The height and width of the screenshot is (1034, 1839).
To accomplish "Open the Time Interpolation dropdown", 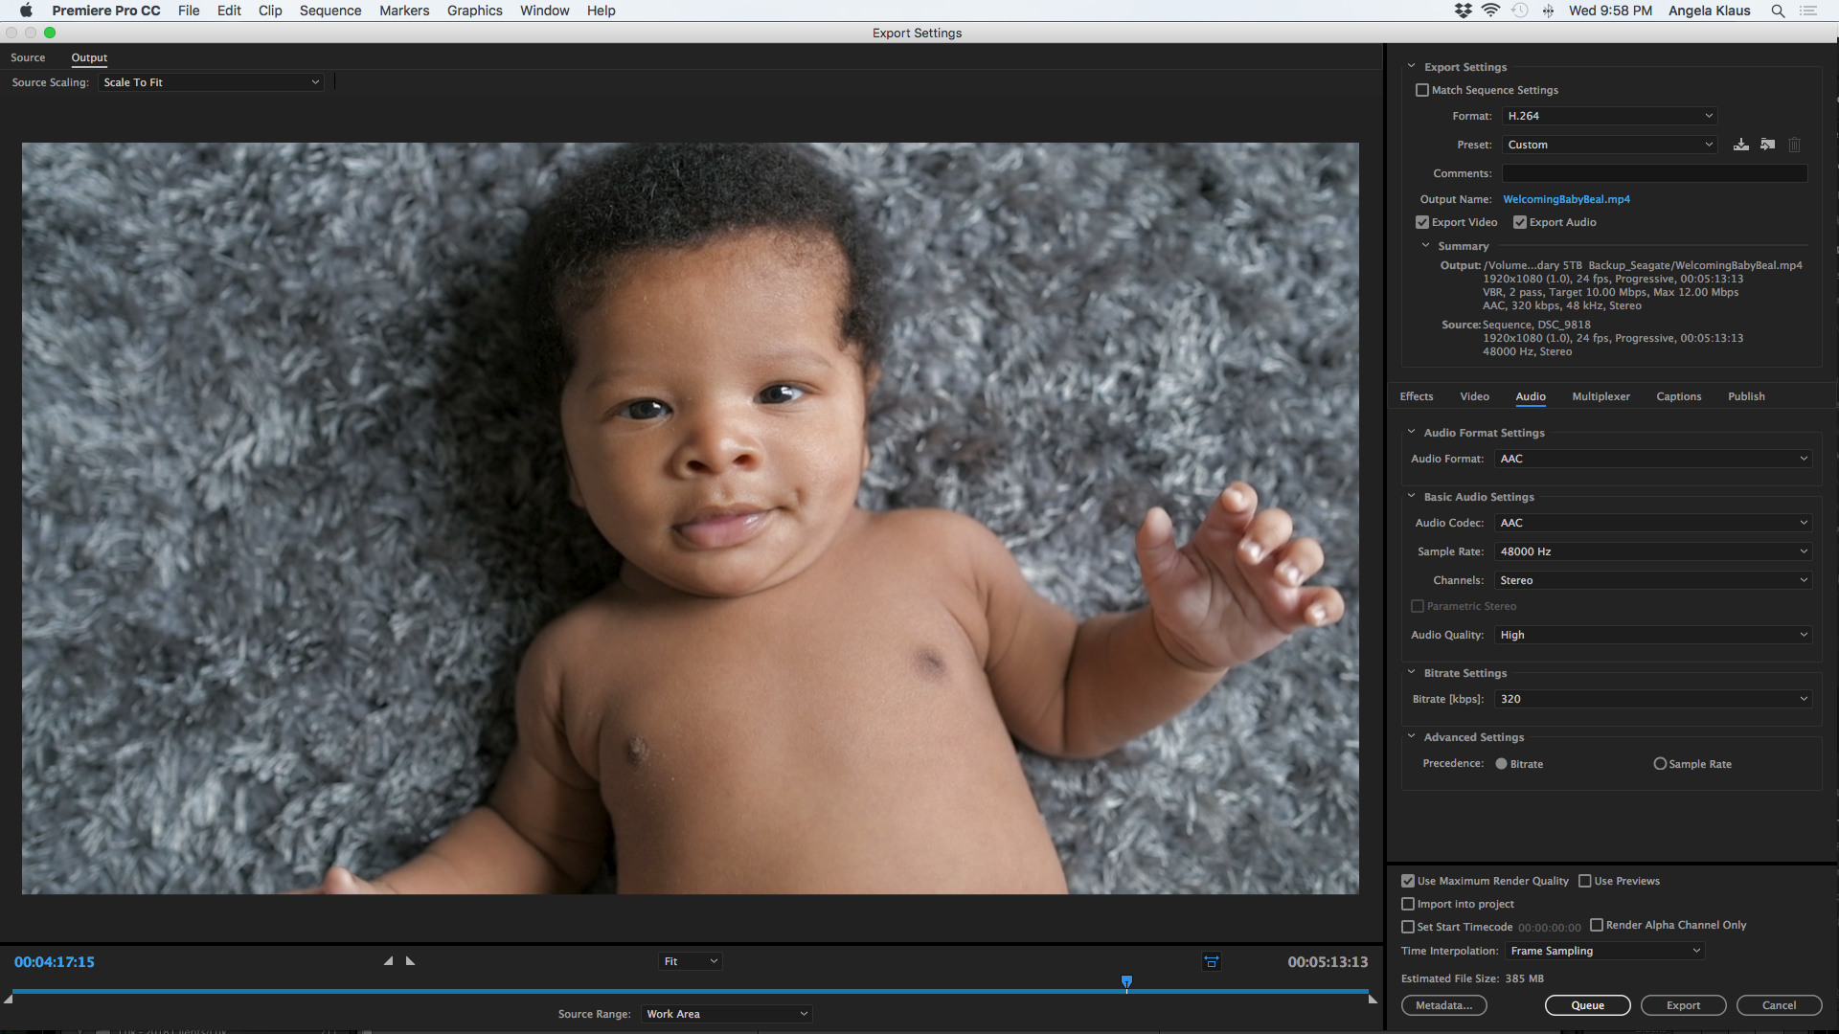I will point(1604,951).
